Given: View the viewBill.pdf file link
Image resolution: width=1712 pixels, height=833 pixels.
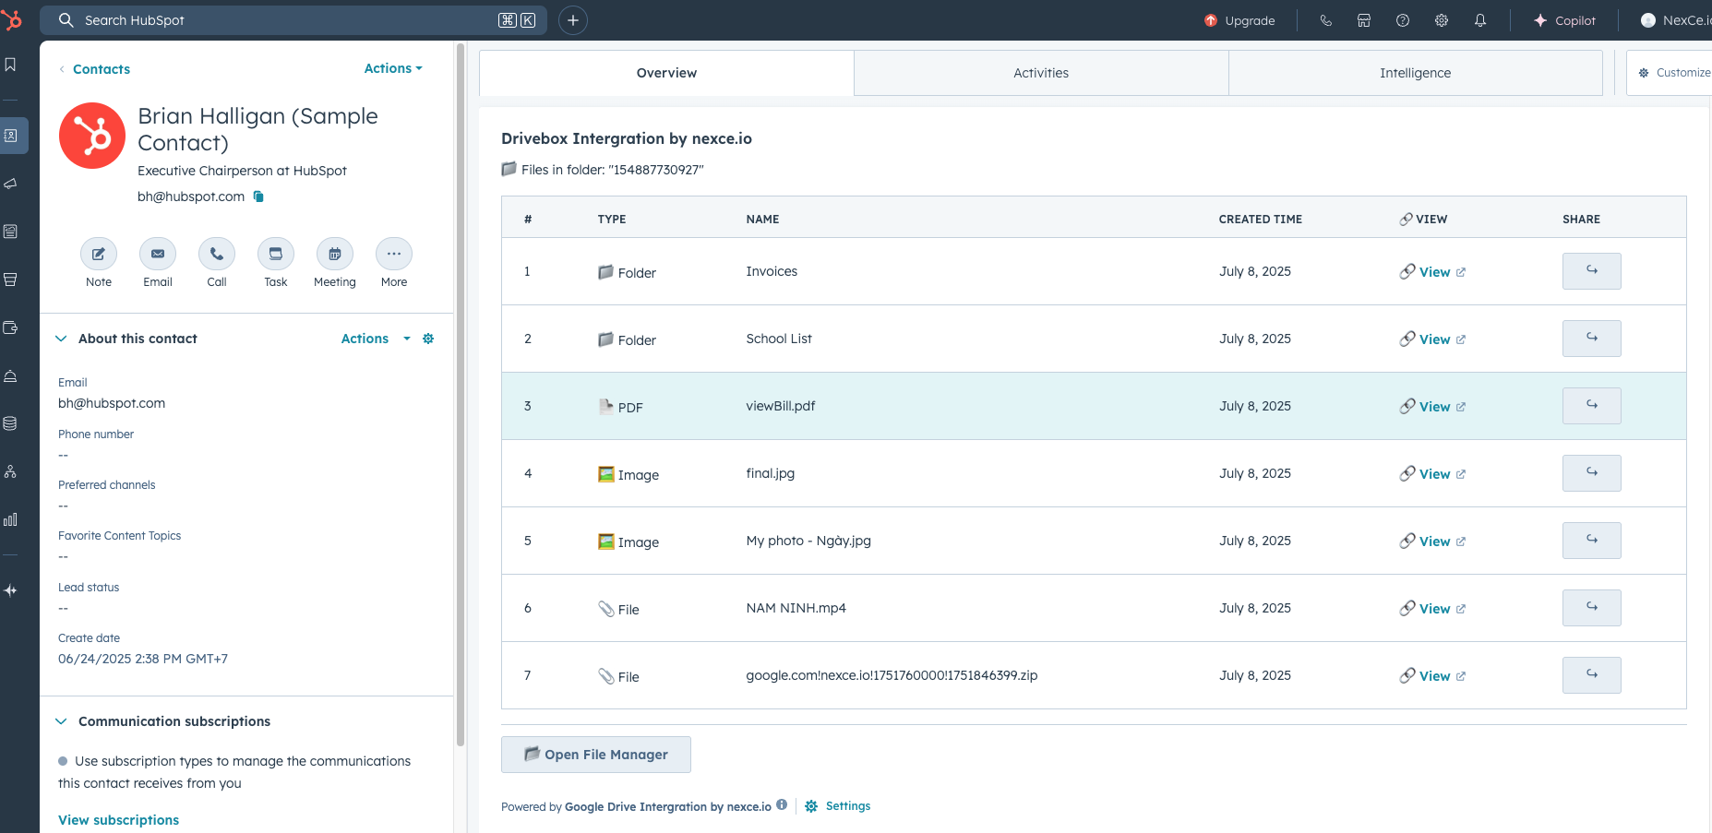Looking at the screenshot, I should click(x=1433, y=407).
